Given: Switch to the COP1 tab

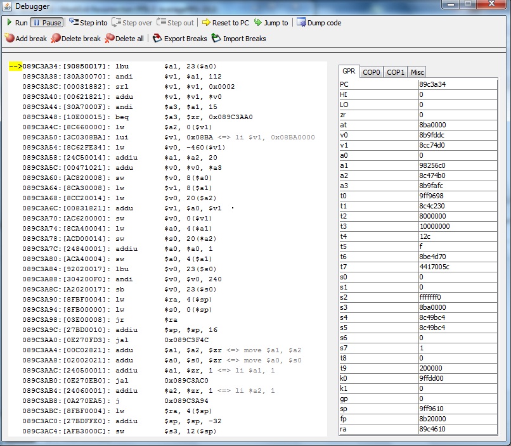Looking at the screenshot, I should 396,72.
